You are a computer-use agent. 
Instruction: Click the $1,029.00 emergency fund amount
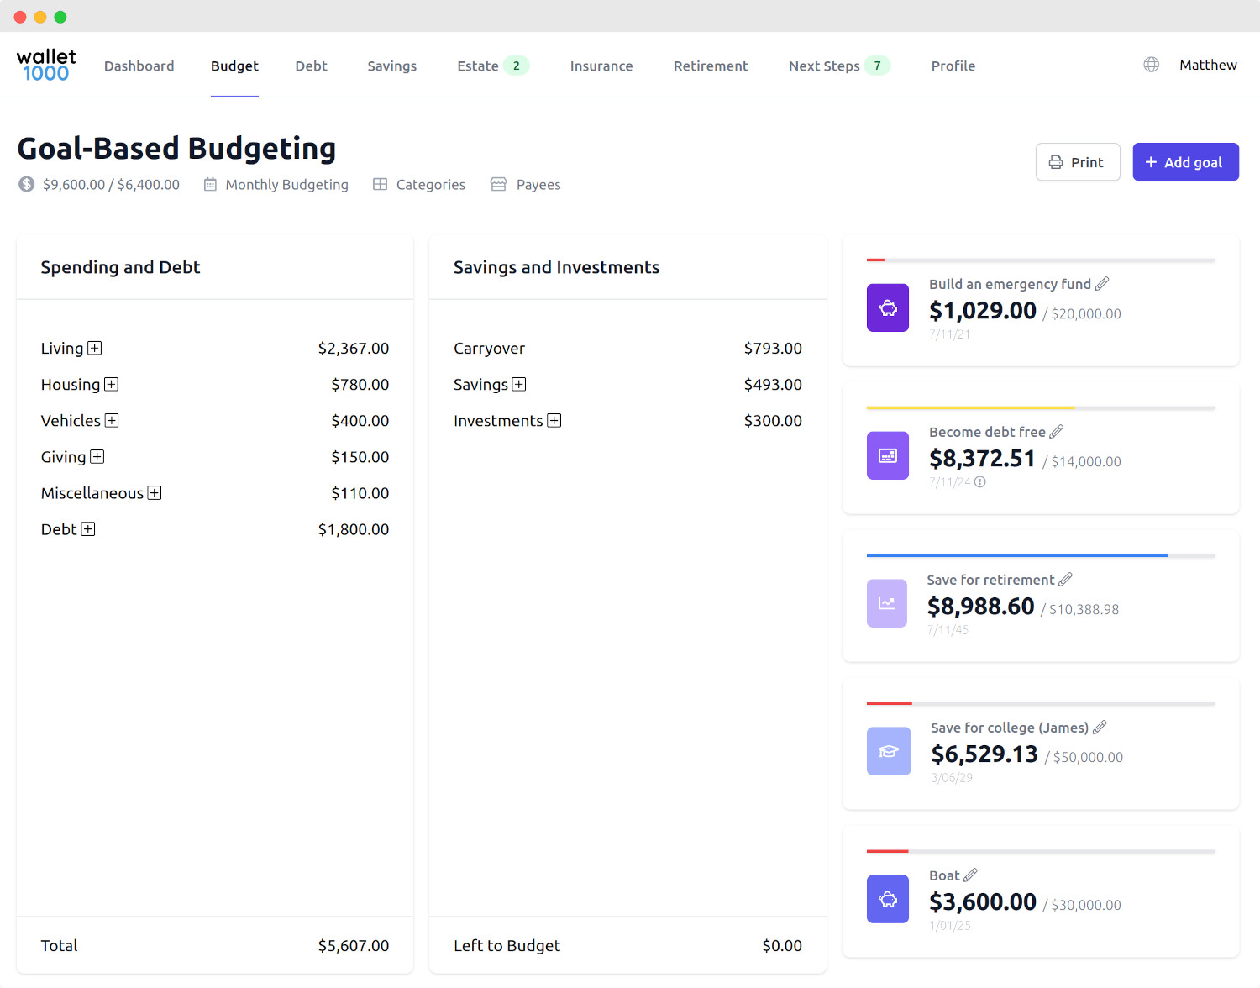983,310
